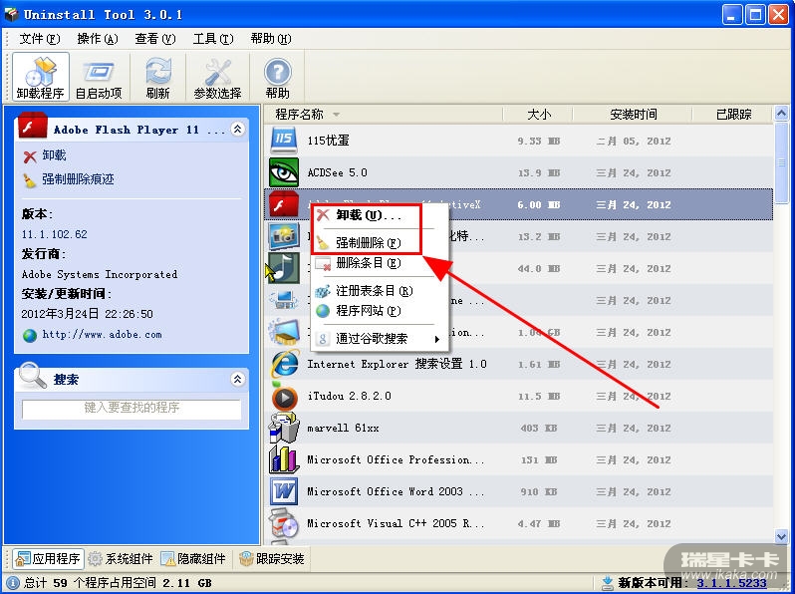This screenshot has height=594, width=795.
Task: Collapse the 搜索 panel chevron
Action: coord(237,379)
